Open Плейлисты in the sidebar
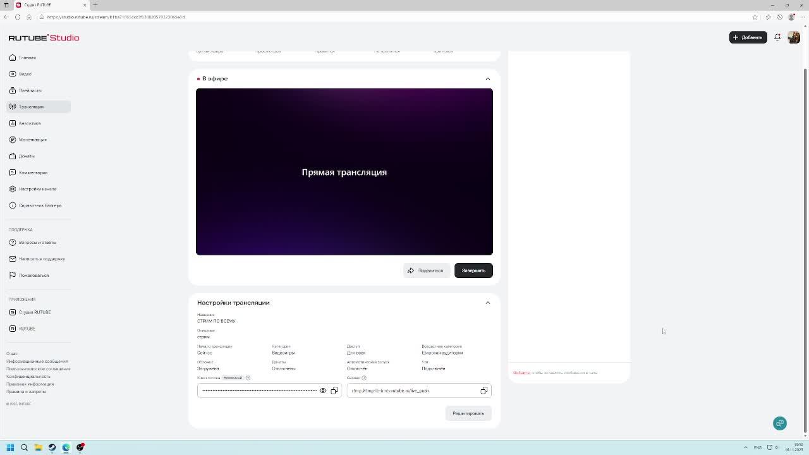The height and width of the screenshot is (455, 809). click(x=38, y=90)
